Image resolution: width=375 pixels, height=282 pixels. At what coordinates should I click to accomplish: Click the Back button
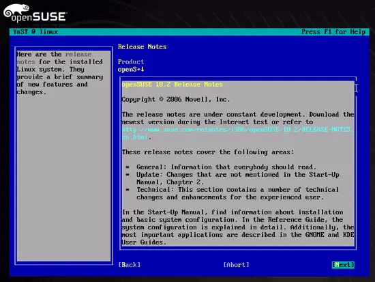point(130,265)
